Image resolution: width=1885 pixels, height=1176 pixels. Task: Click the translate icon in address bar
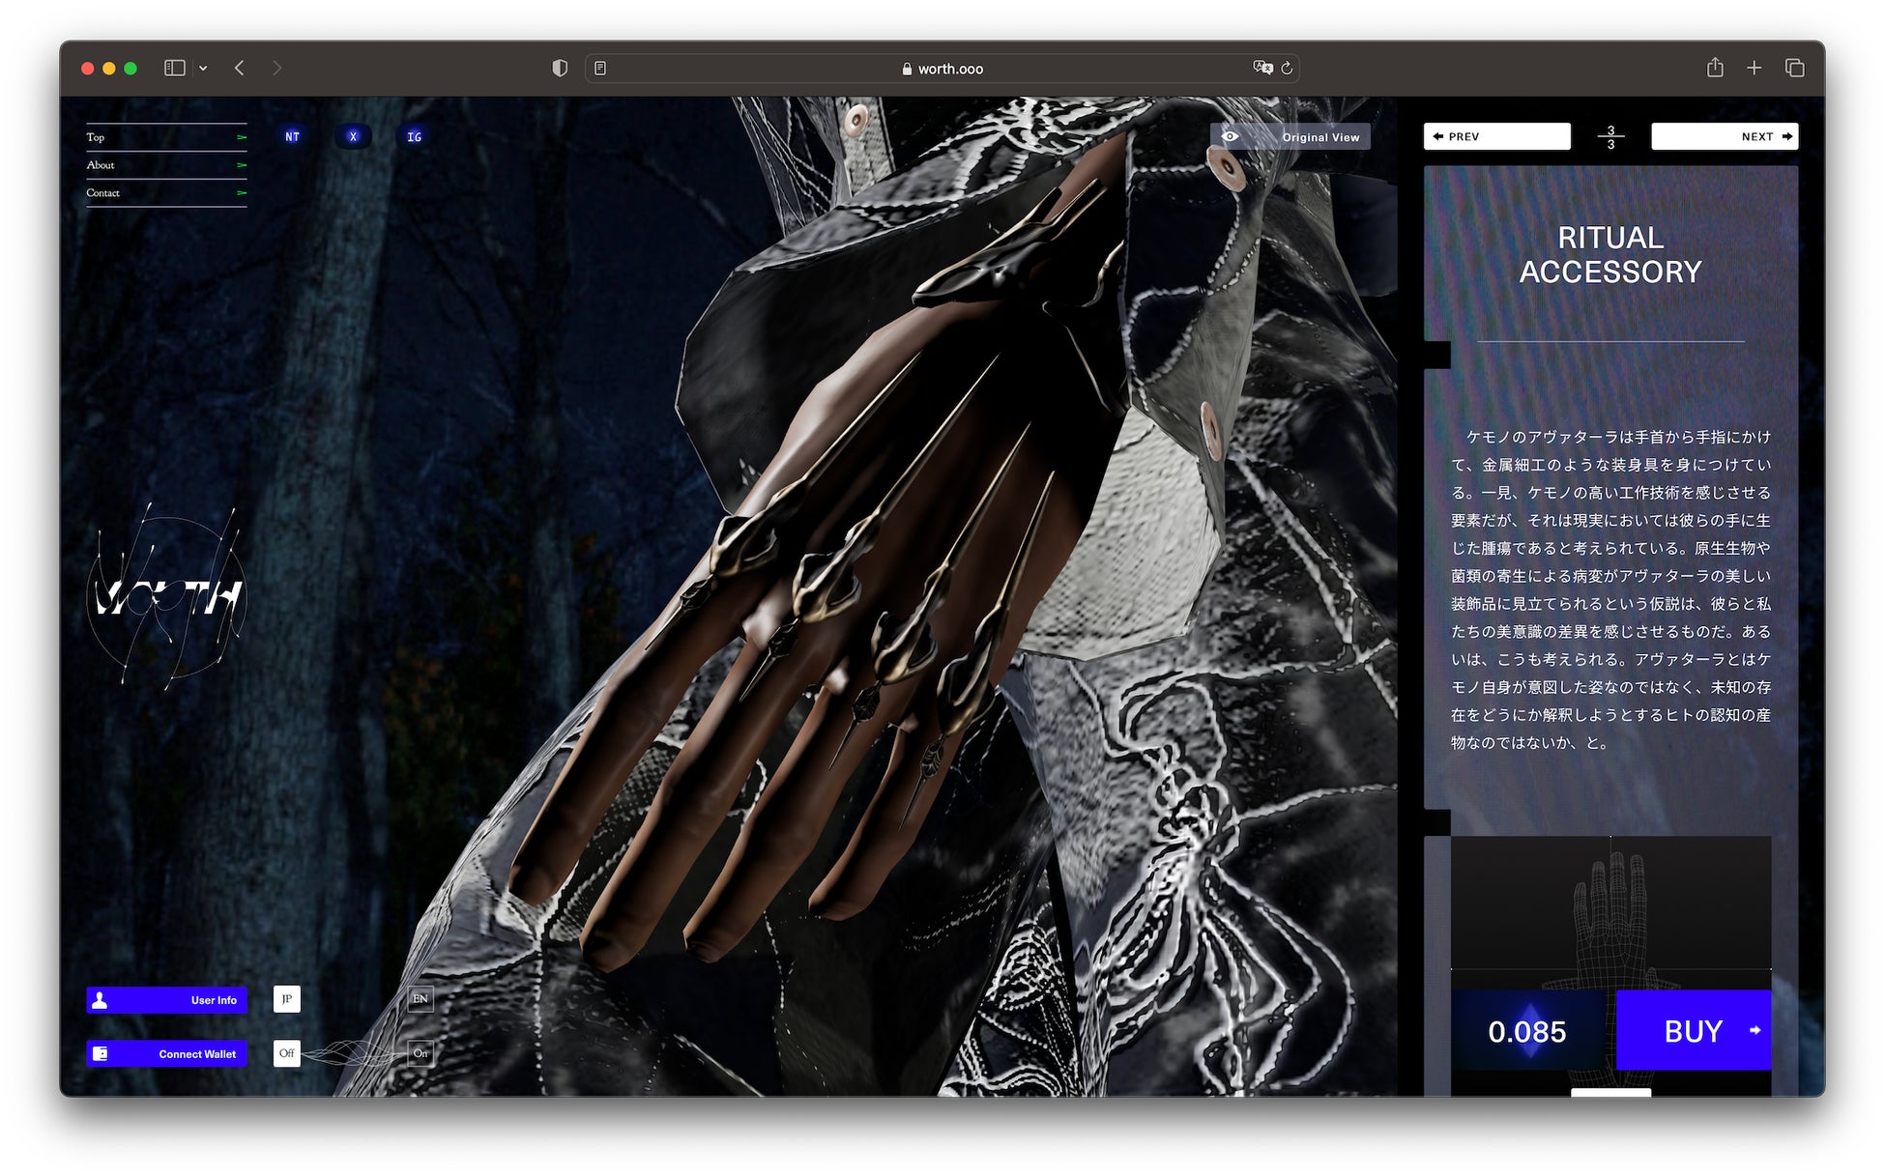1261,68
